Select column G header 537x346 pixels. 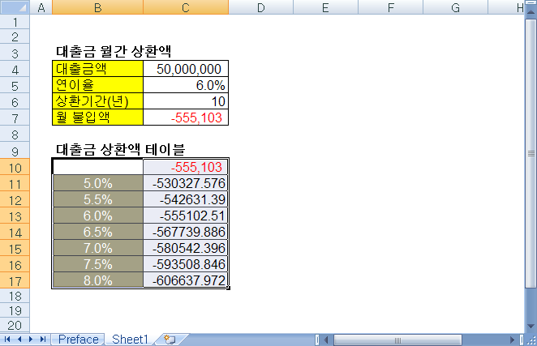tap(455, 6)
